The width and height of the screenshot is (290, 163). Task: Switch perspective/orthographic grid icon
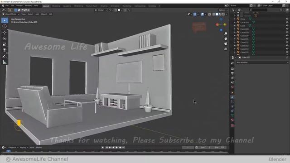pos(226,49)
